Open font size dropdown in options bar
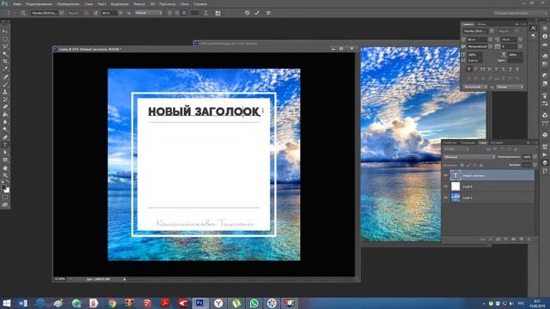Image resolution: width=550 pixels, height=309 pixels. [x=120, y=13]
